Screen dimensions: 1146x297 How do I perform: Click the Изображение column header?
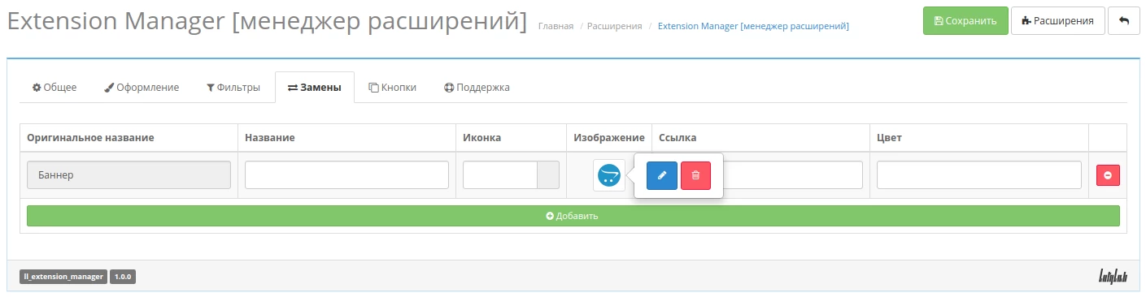[x=609, y=137]
